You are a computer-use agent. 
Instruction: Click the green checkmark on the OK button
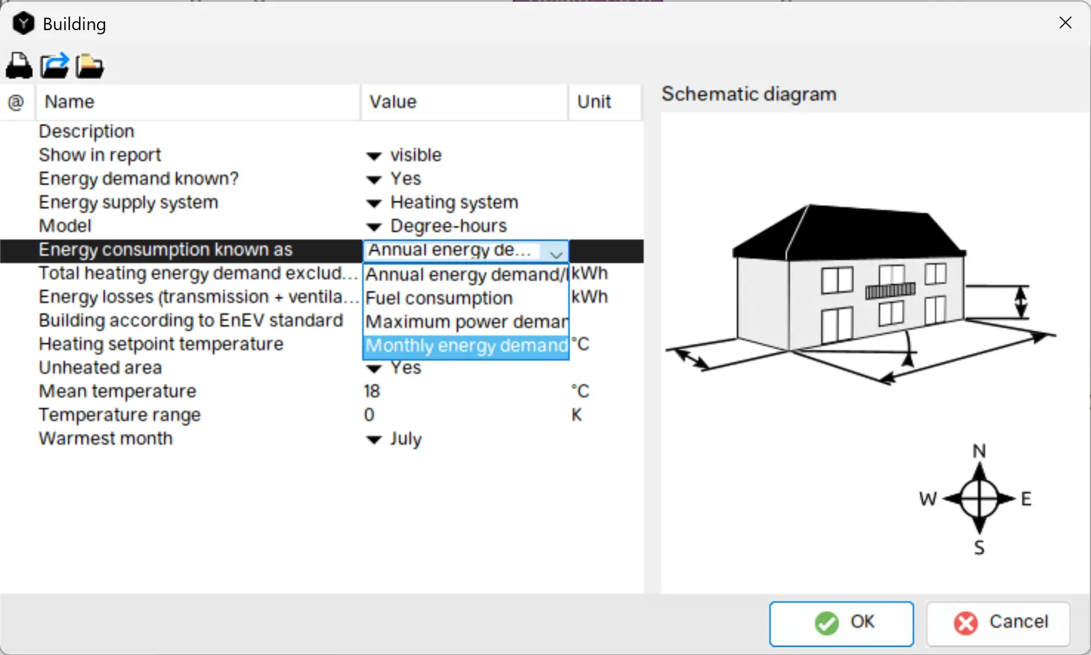pyautogui.click(x=826, y=623)
